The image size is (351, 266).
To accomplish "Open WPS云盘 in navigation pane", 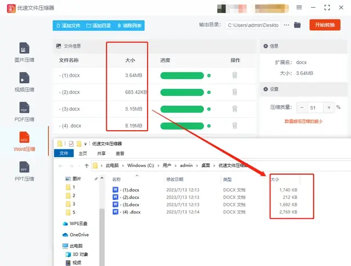I will pyautogui.click(x=75, y=223).
